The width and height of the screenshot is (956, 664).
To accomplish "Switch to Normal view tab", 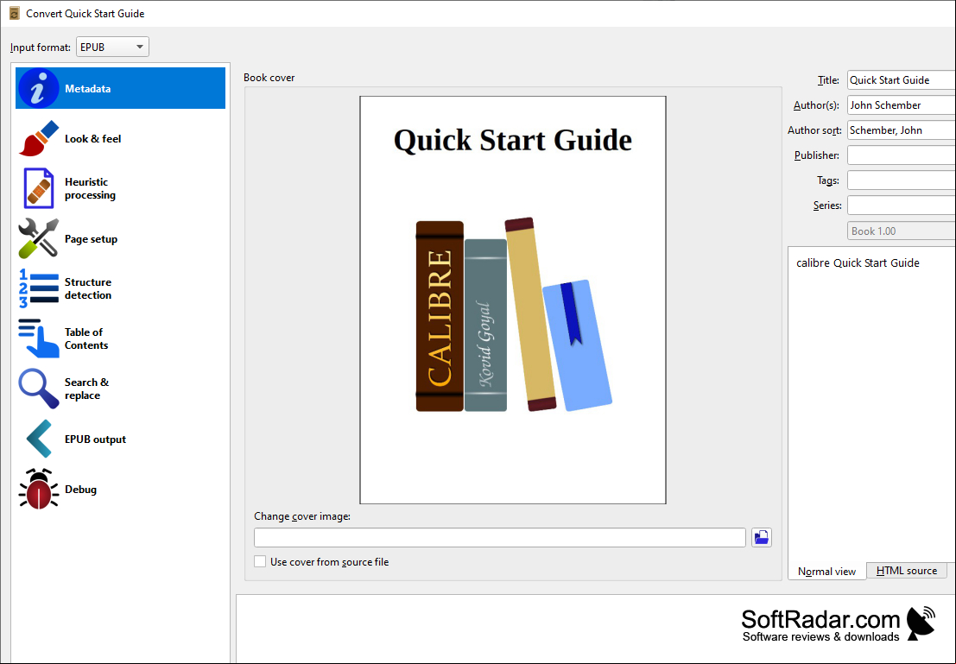I will 826,572.
